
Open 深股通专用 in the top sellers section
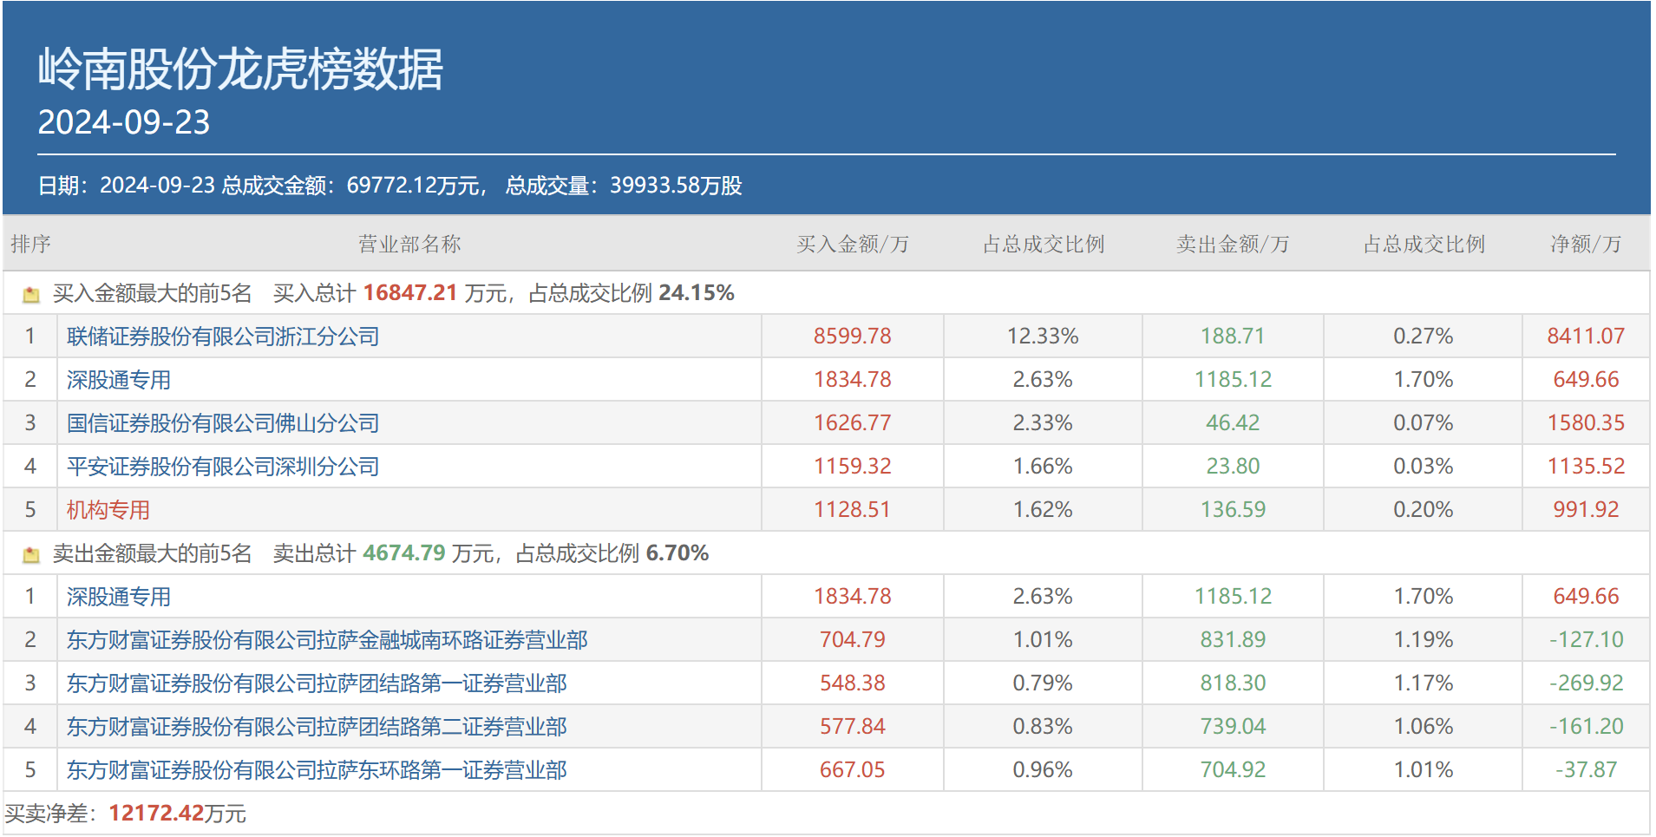(x=119, y=597)
